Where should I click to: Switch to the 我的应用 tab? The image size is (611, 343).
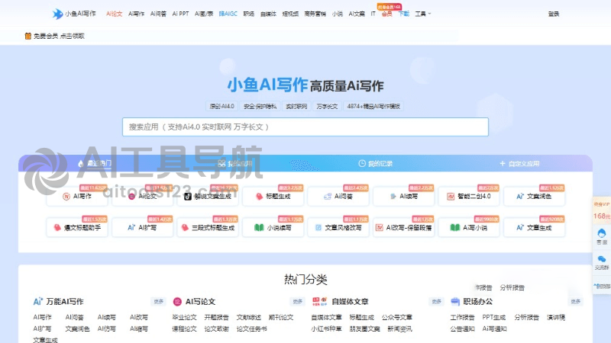(x=235, y=163)
